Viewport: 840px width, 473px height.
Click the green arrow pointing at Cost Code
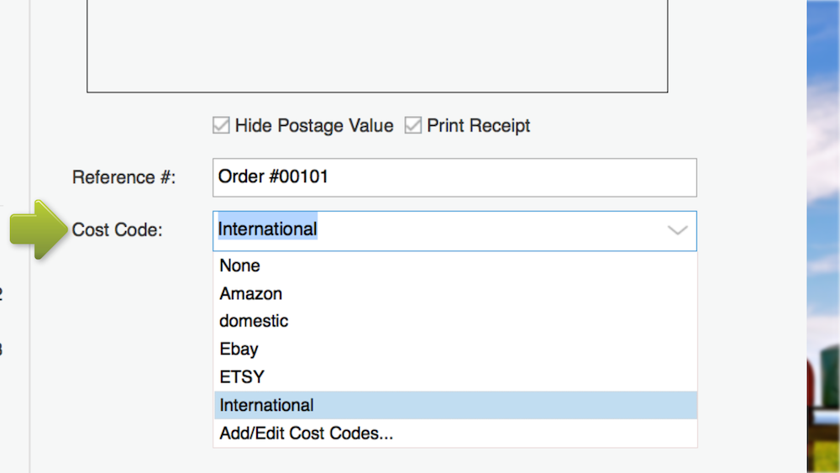37,229
